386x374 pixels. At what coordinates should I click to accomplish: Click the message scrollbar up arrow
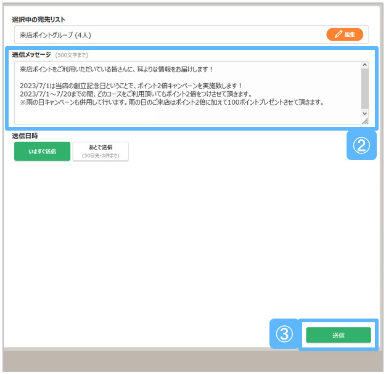tap(364, 65)
